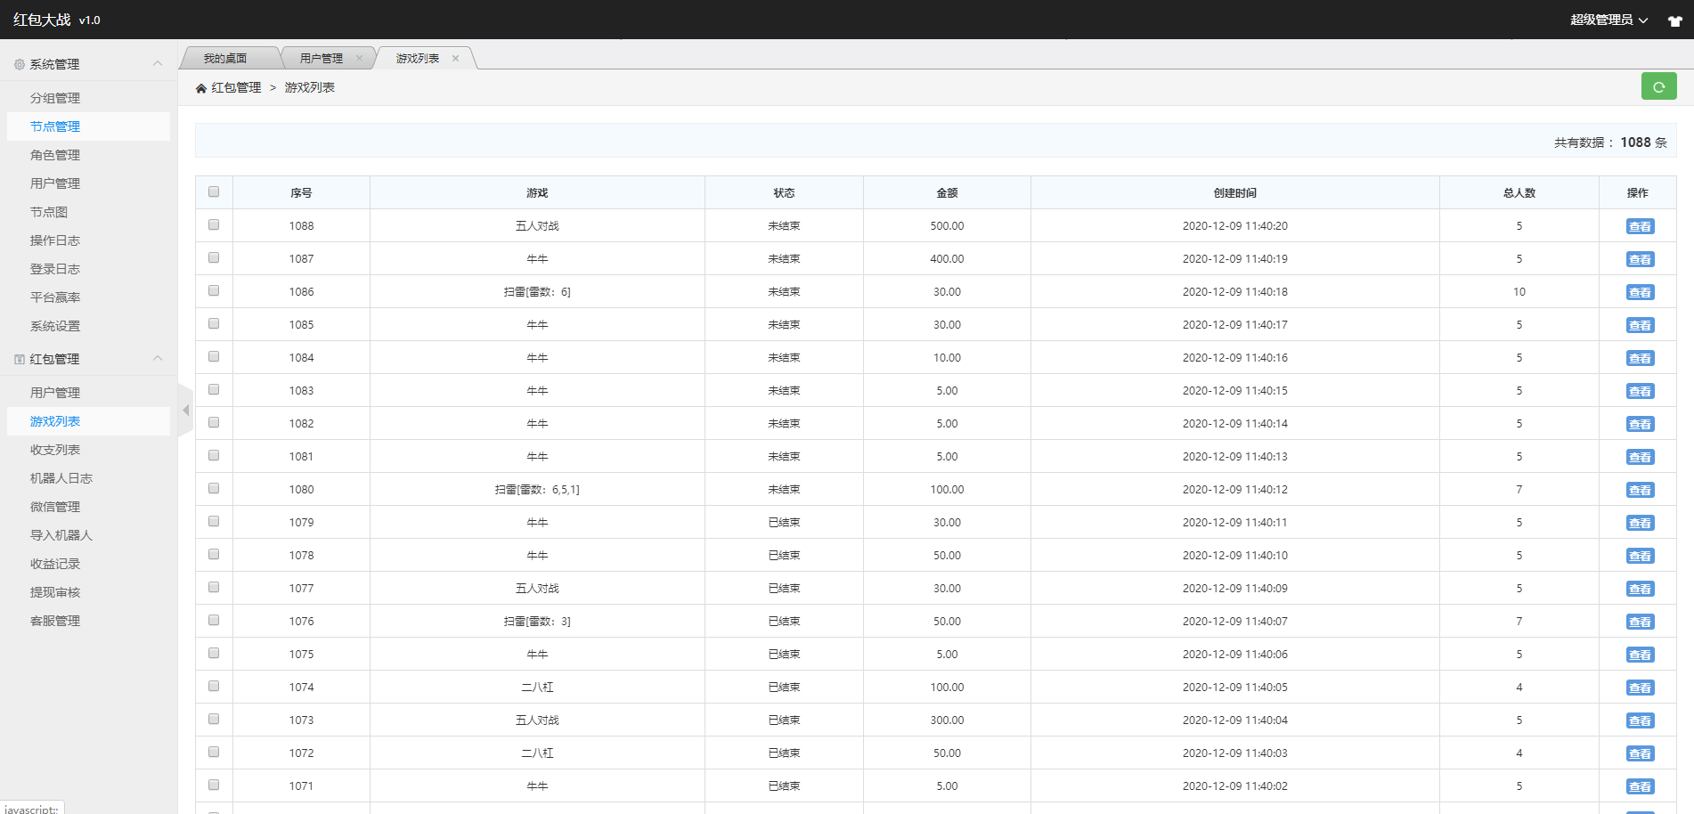
Task: Collapse the sidebar using the arrow handle
Action: 186,410
